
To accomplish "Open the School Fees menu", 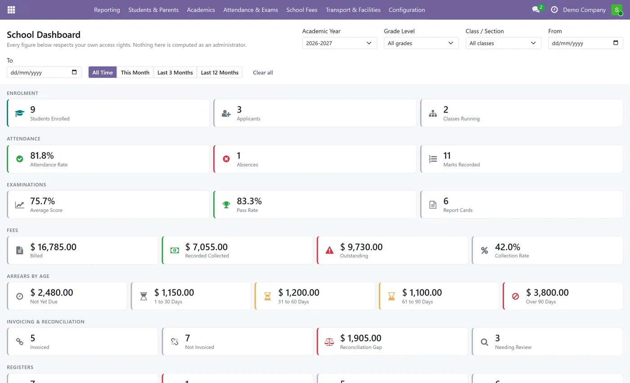I will pyautogui.click(x=302, y=10).
